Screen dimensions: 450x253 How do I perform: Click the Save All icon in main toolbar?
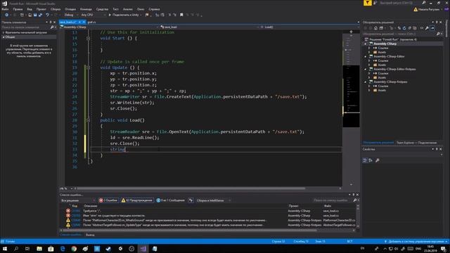pos(40,15)
